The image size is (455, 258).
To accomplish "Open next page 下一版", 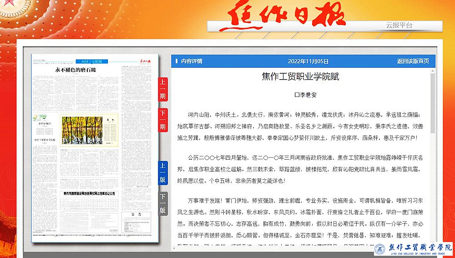I will point(163,203).
